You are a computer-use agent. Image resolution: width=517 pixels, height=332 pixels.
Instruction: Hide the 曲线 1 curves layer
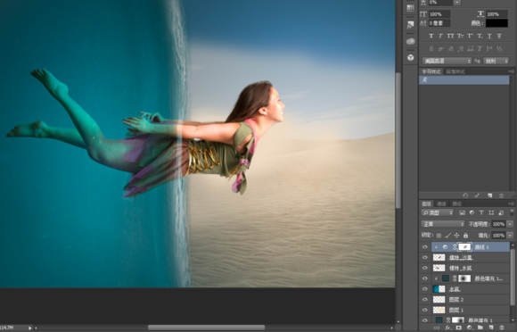(424, 247)
